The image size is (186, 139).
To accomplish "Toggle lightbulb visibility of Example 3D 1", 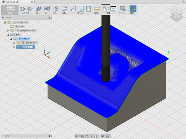I will pos(12,31).
